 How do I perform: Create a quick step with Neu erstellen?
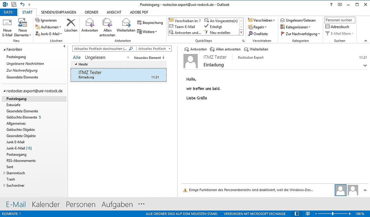pos(217,32)
